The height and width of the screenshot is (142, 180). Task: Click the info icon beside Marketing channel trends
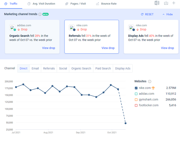(40, 14)
